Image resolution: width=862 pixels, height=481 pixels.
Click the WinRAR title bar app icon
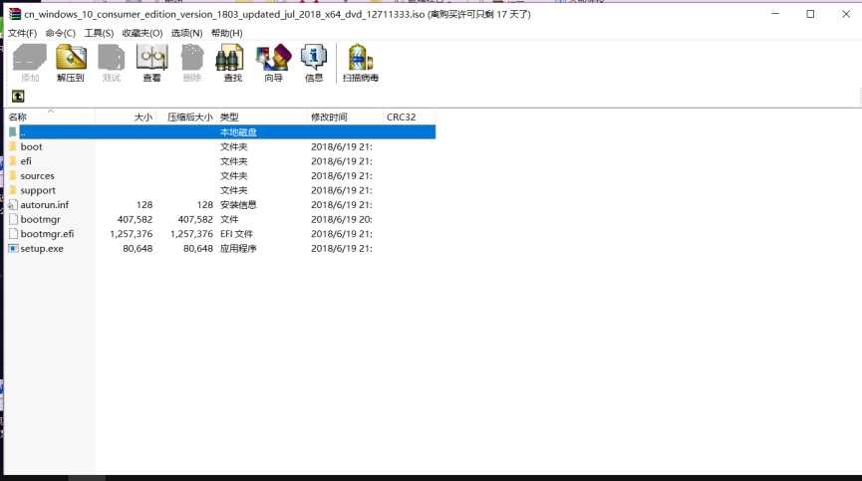[x=15, y=14]
